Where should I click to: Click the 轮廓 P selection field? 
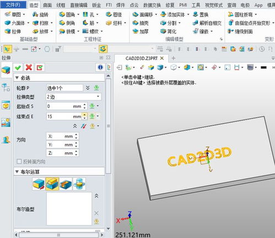tap(64, 88)
